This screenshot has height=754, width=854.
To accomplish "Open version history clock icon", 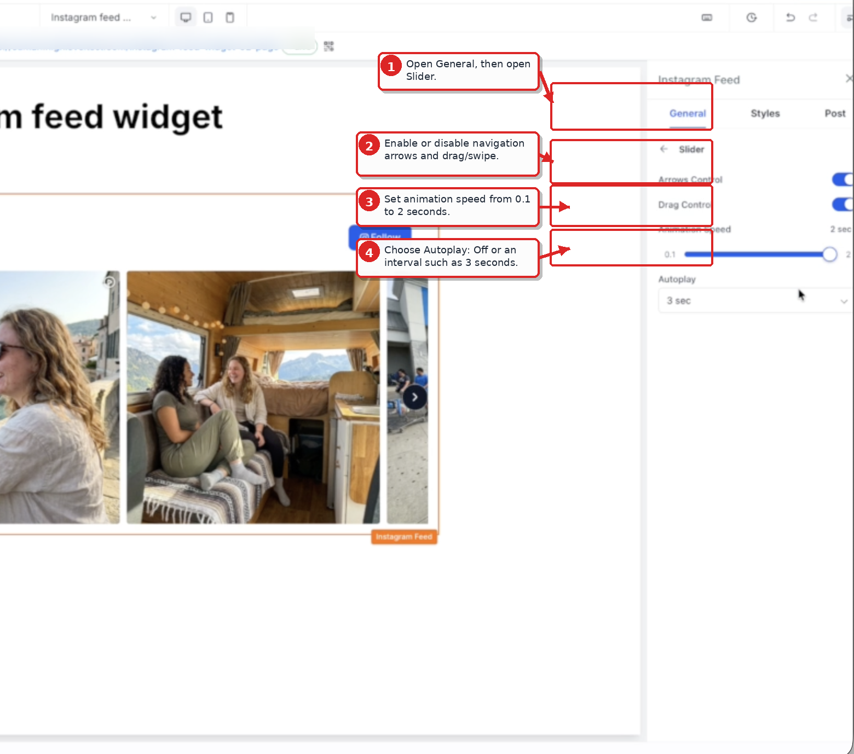I will (x=752, y=18).
